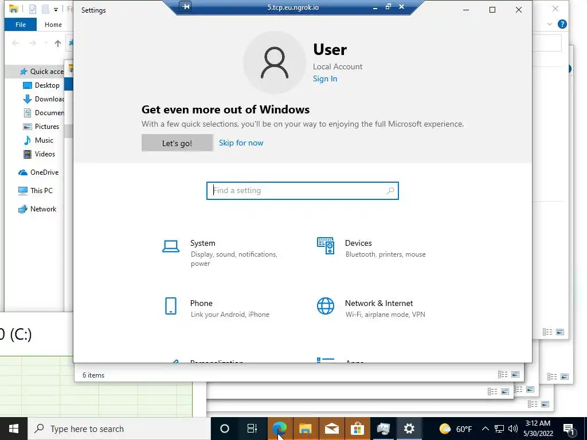The image size is (587, 440).
Task: Click Settings gear on taskbar
Action: (409, 429)
